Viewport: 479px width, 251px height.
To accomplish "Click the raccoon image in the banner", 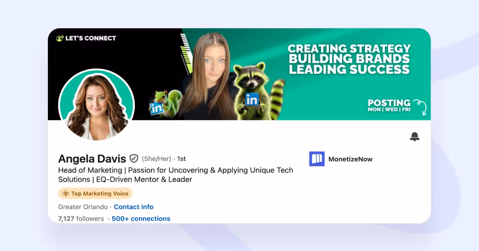I will (259, 91).
